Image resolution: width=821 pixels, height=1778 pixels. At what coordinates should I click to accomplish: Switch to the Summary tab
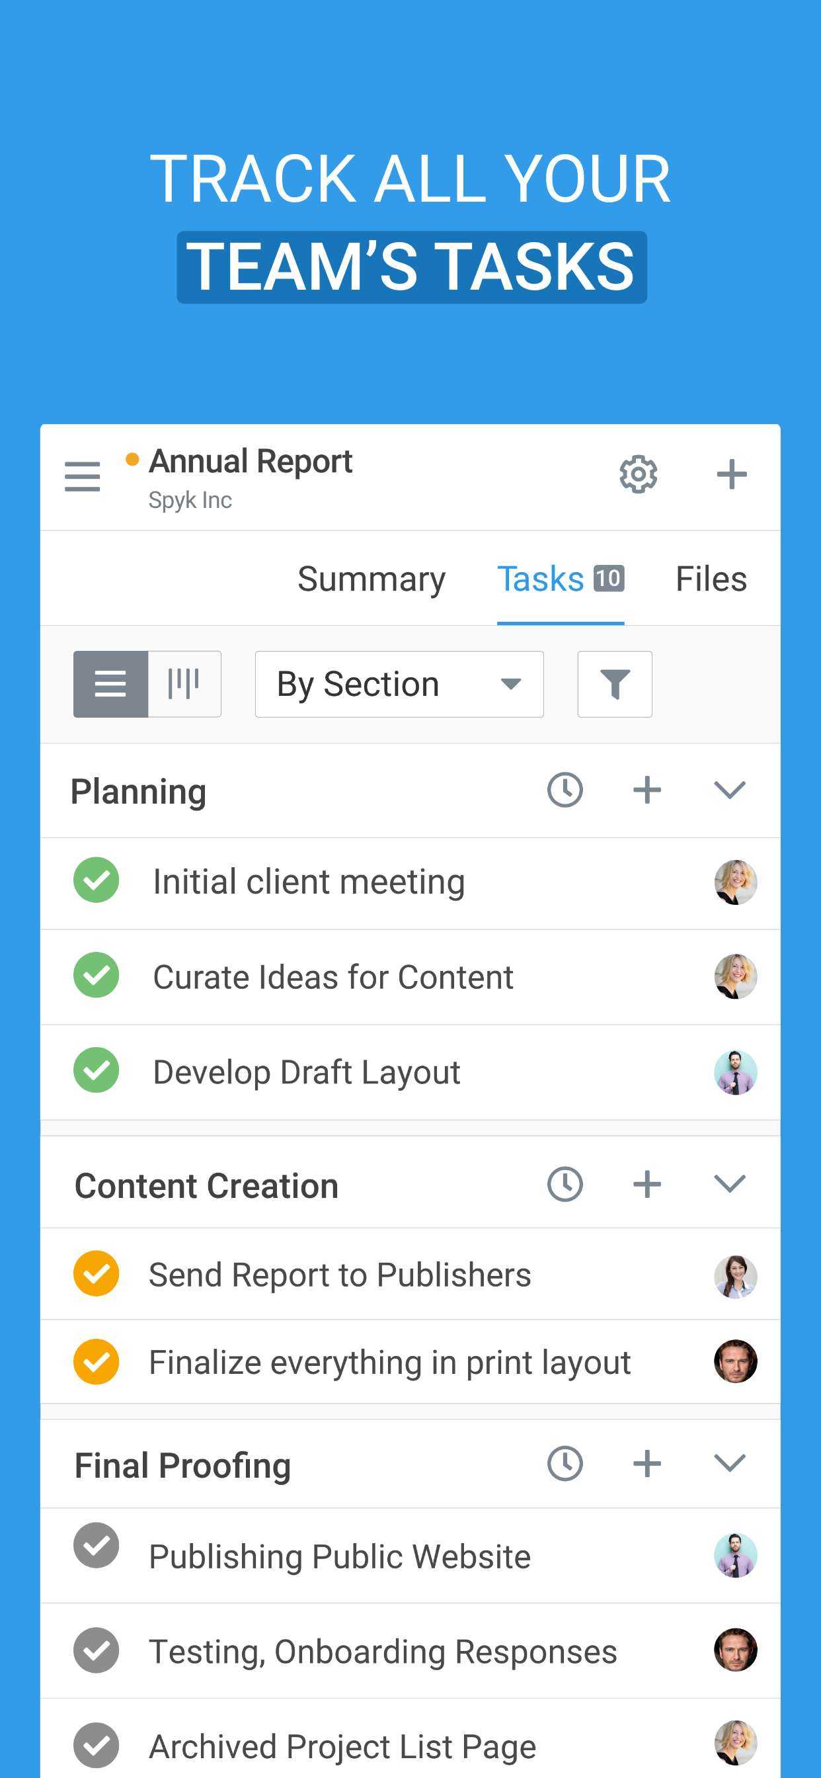click(x=371, y=578)
